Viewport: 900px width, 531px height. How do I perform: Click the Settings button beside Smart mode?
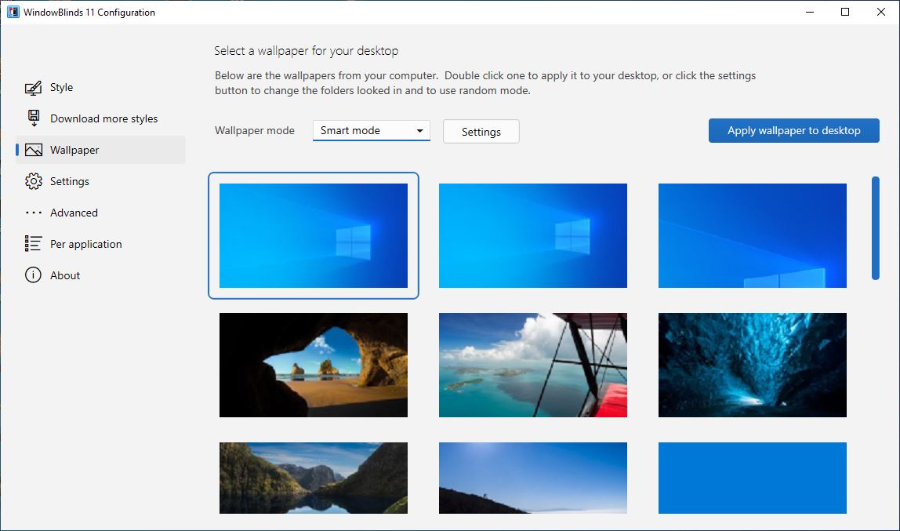(481, 132)
